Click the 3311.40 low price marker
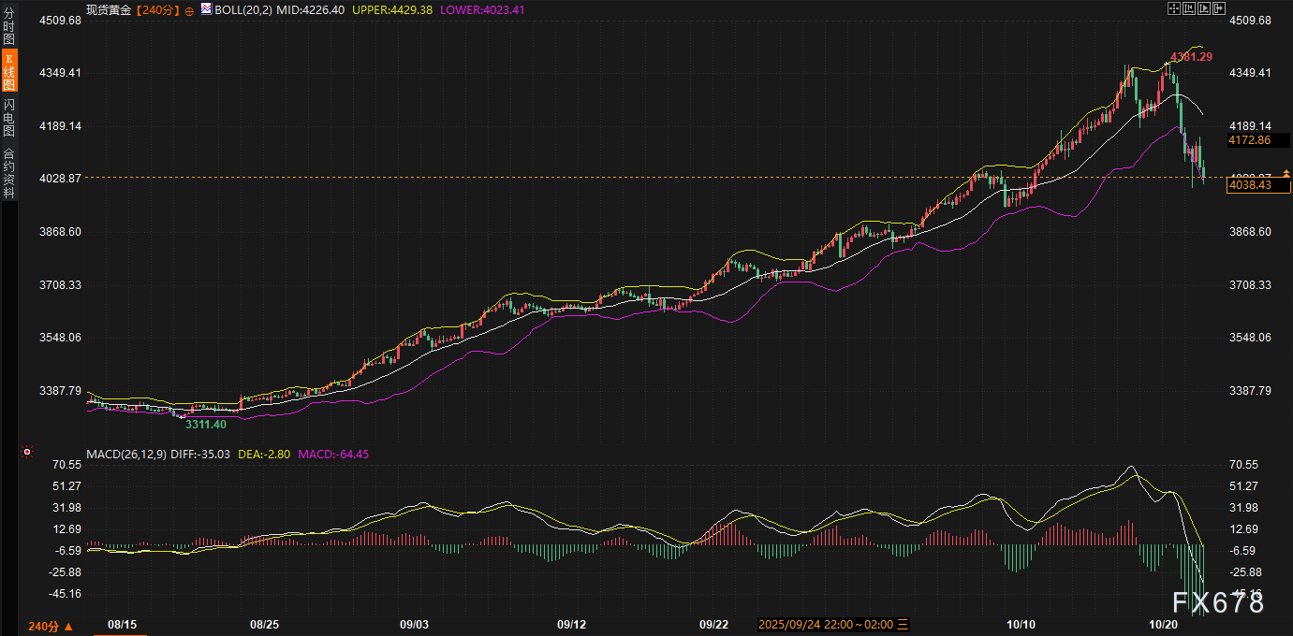The image size is (1293, 636). point(206,425)
